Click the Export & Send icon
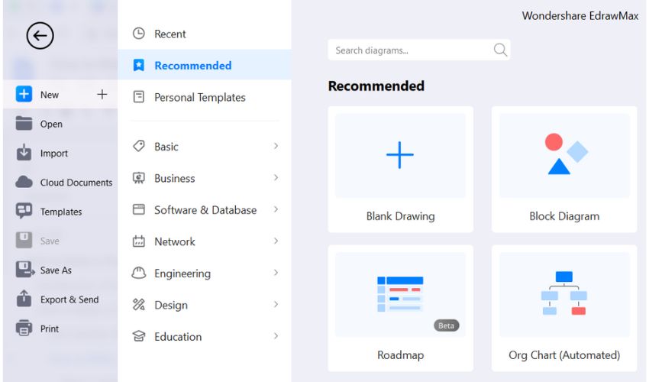 [24, 299]
